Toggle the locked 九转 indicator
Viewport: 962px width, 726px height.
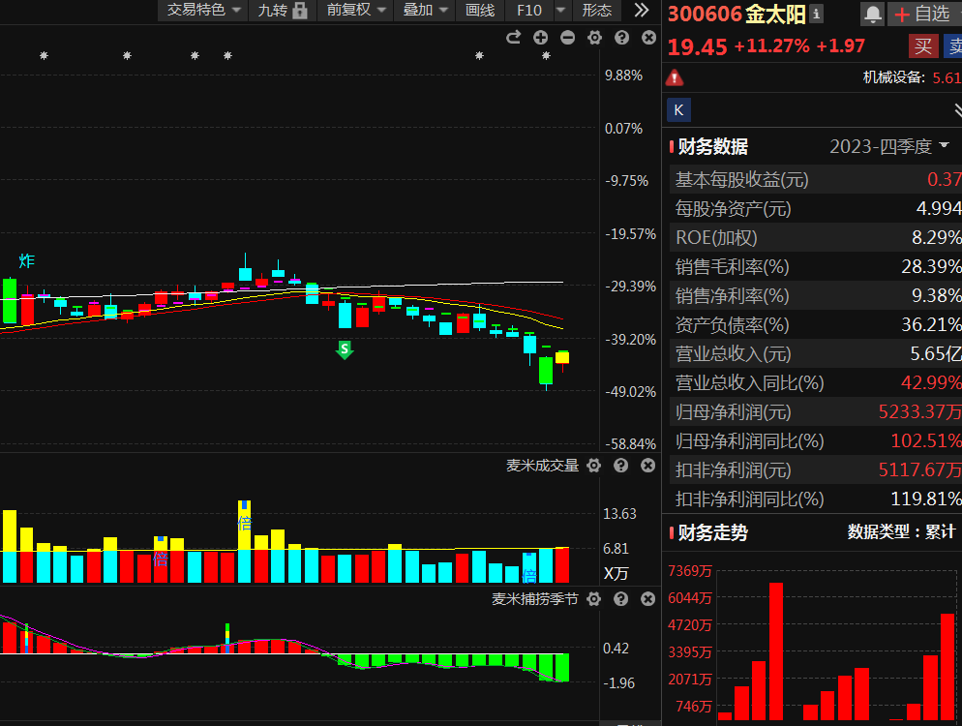pos(283,11)
